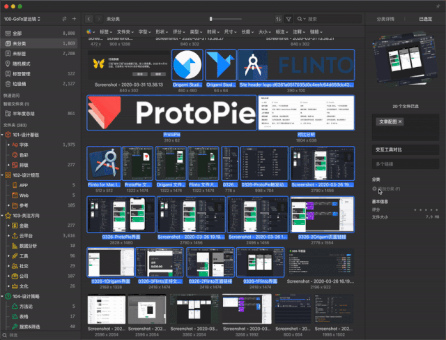Open the 100-GoTo望远镜 library switcher
Image resolution: width=446 pixels, height=340 pixels.
click(x=22, y=19)
